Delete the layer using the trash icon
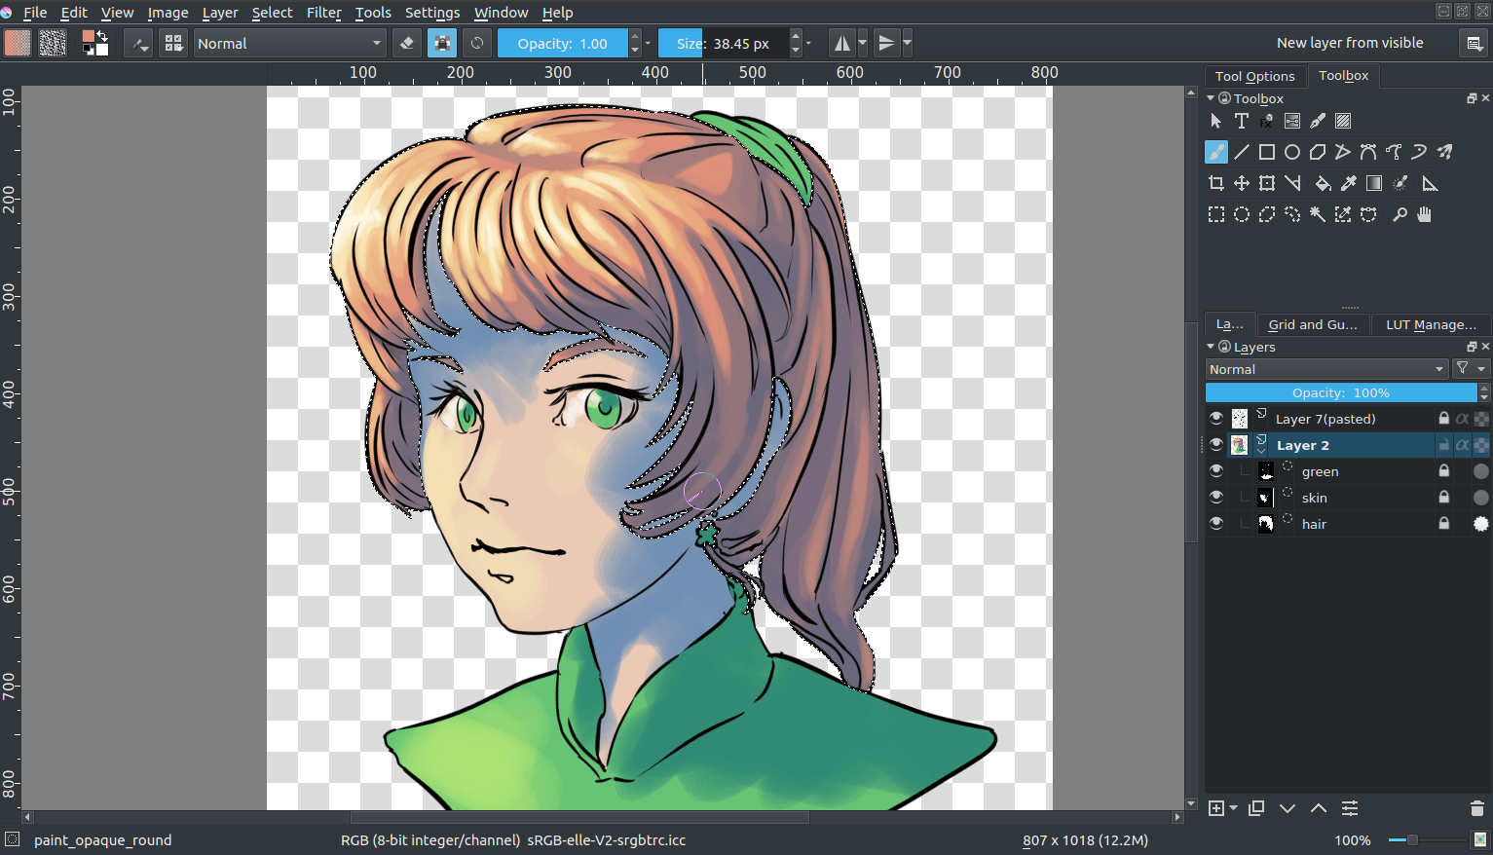Viewport: 1493px width, 855px height. [x=1477, y=808]
